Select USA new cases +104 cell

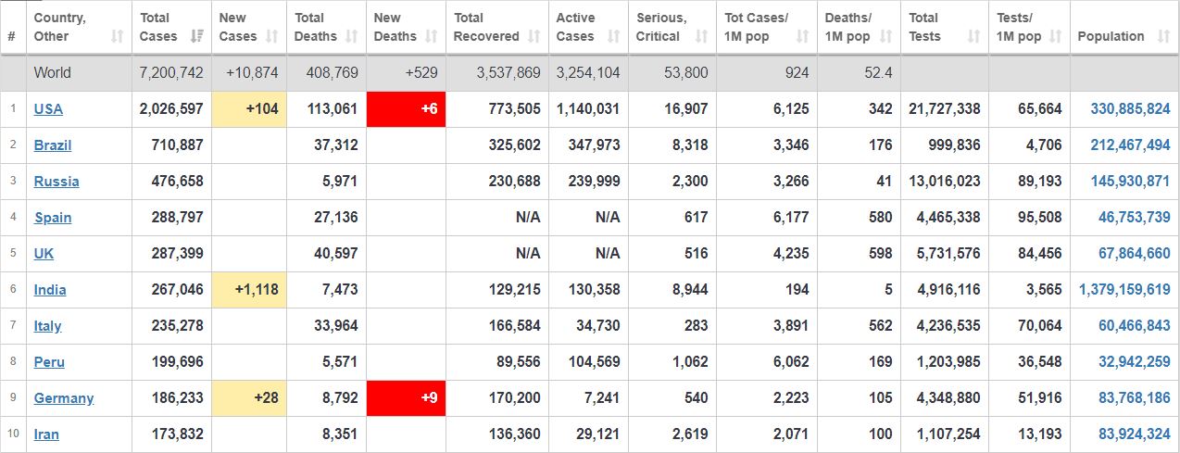[x=249, y=108]
